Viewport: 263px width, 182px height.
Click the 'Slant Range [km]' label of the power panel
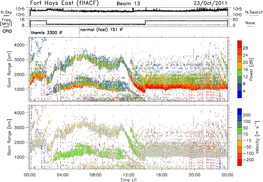click(9, 69)
